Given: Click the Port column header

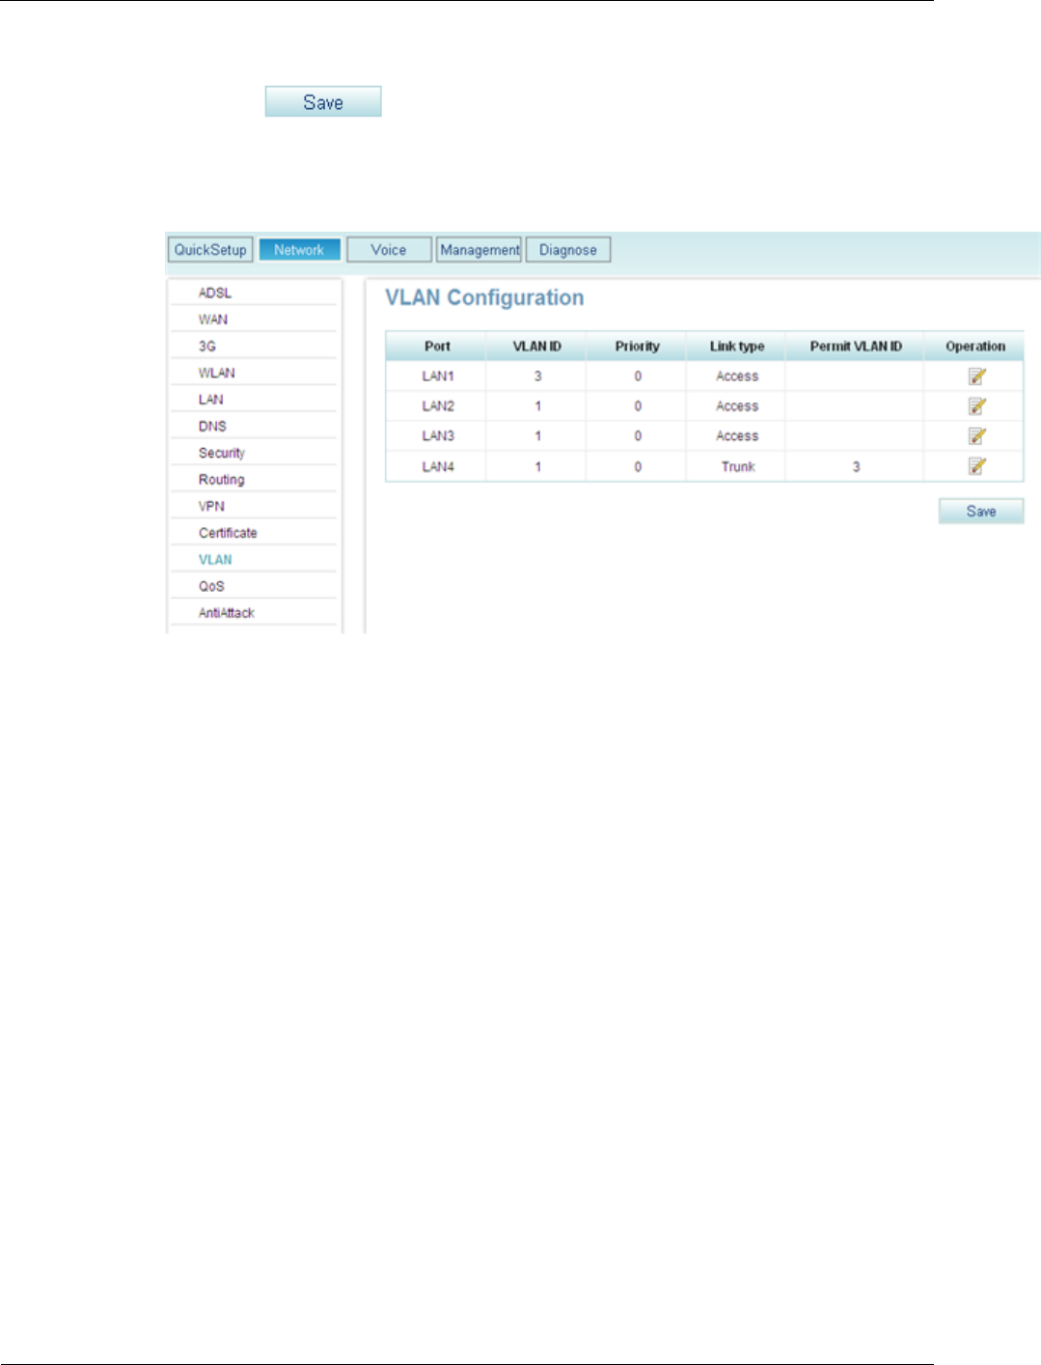Looking at the screenshot, I should (437, 347).
